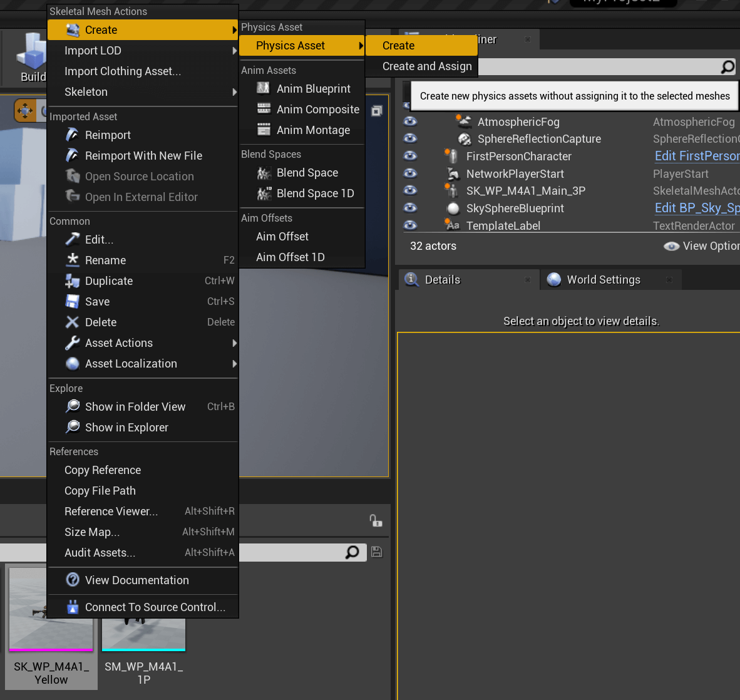Image resolution: width=740 pixels, height=700 pixels.
Task: Toggle visibility of AtmosphericFog actor
Action: tap(410, 122)
